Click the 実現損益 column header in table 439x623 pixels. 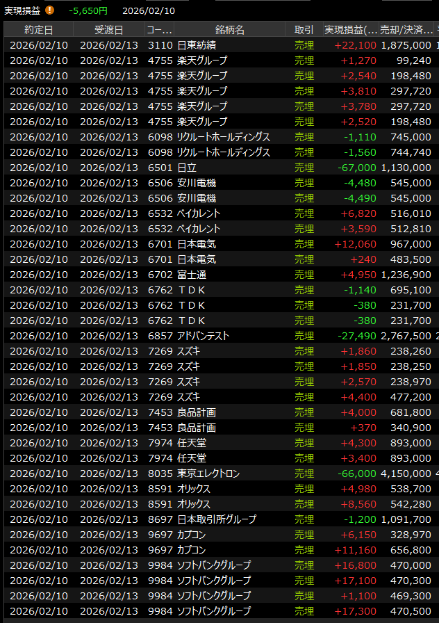(351, 30)
